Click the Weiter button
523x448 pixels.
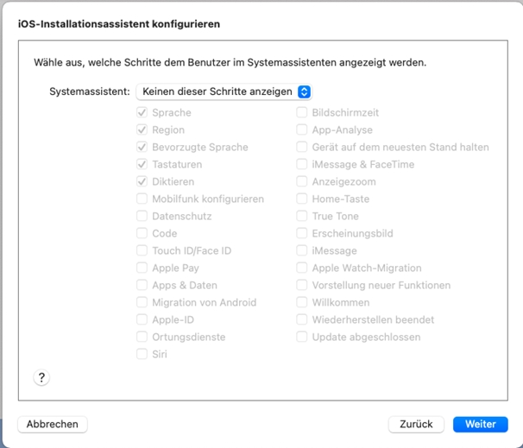coord(480,425)
